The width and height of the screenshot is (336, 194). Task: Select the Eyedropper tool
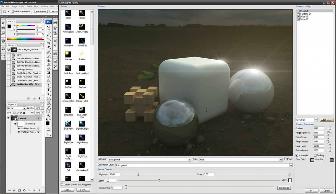pyautogui.click(x=49, y=107)
